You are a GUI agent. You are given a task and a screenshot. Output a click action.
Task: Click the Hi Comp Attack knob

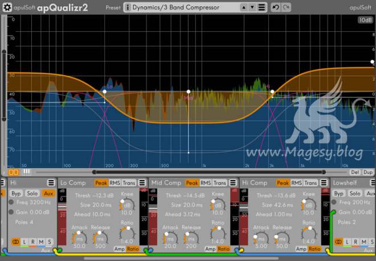(261, 238)
